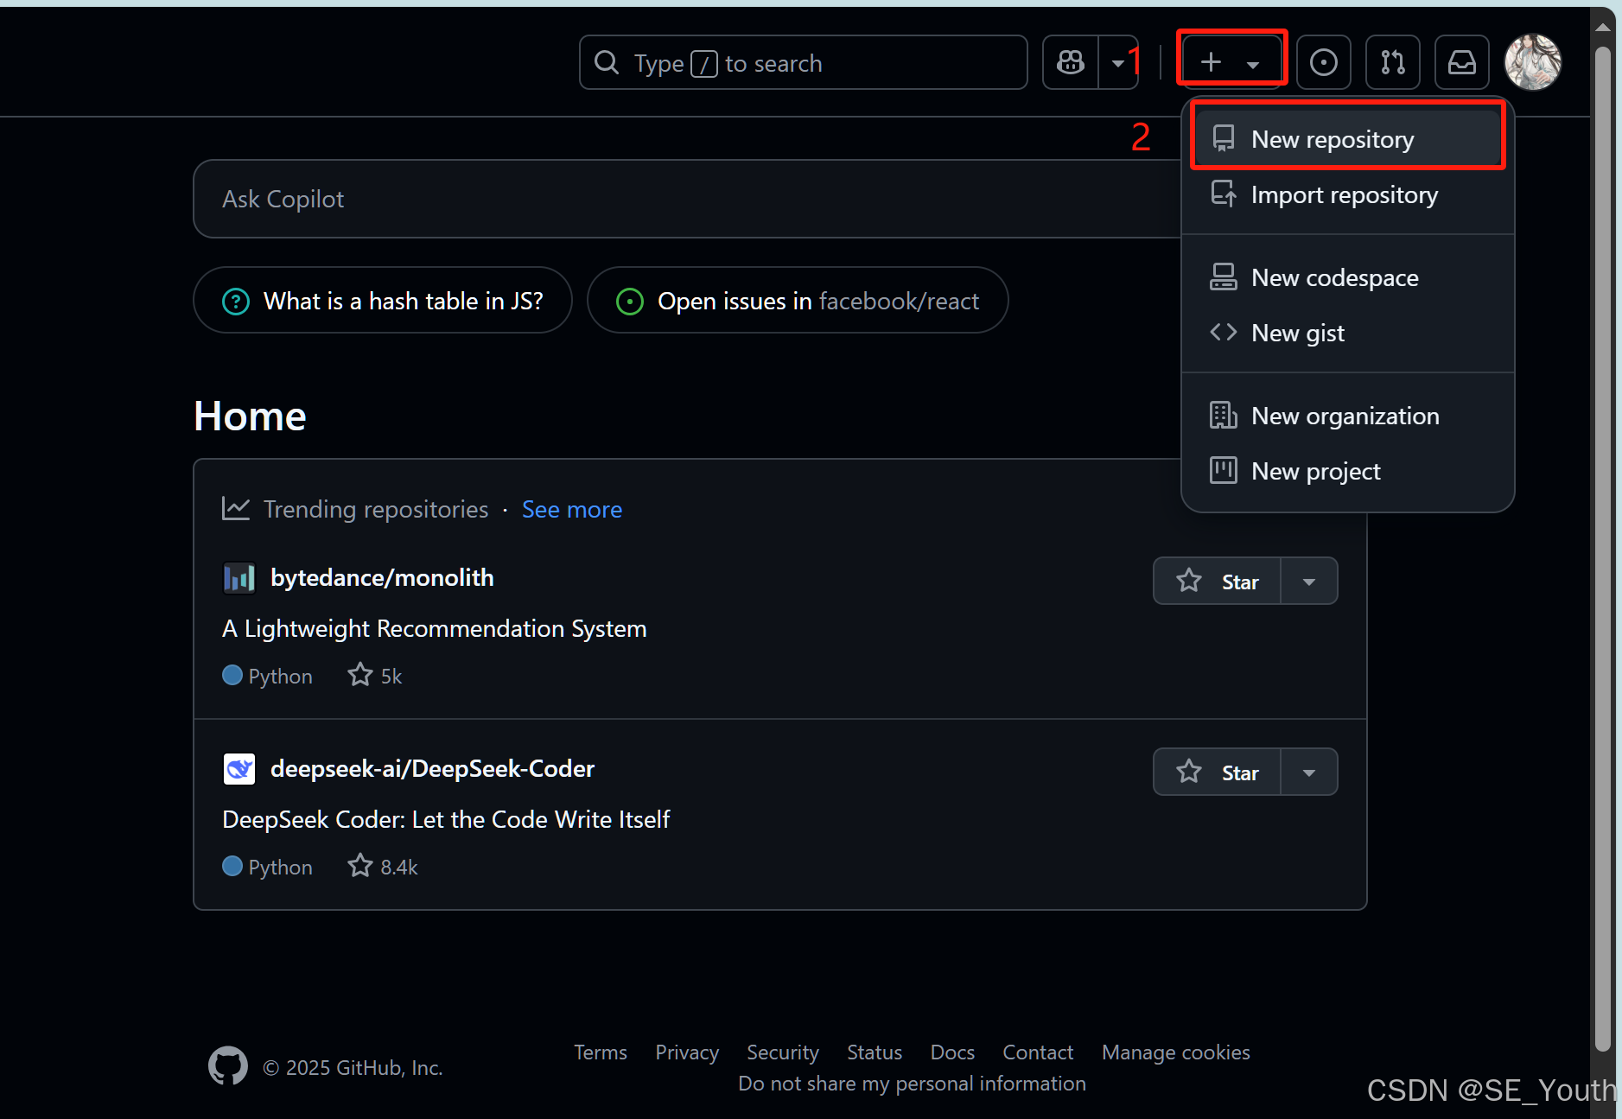1622x1119 pixels.
Task: Open the Docs footer link
Action: pos(952,1052)
